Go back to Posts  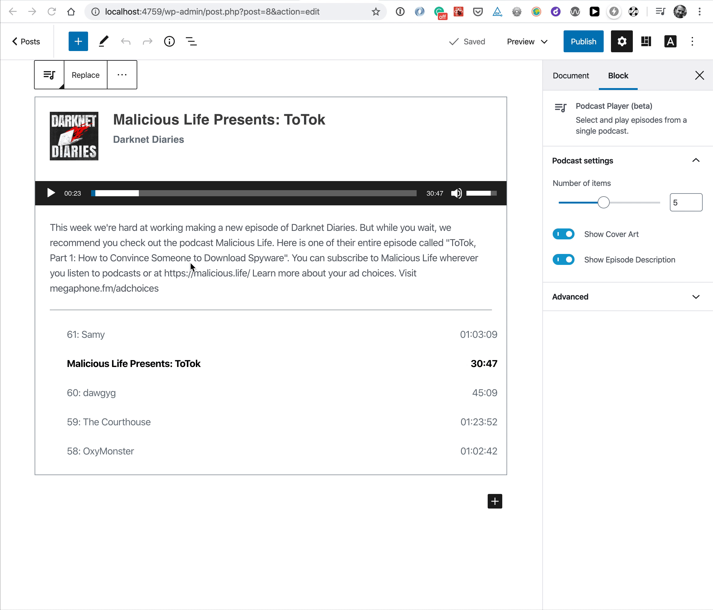click(26, 42)
